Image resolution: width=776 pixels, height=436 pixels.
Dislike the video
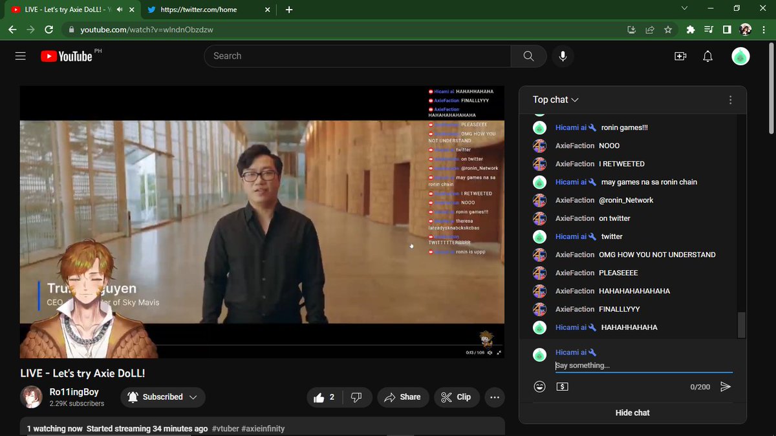(x=356, y=397)
